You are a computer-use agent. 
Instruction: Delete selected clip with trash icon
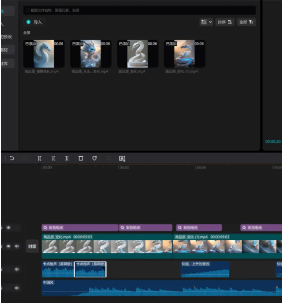point(81,158)
